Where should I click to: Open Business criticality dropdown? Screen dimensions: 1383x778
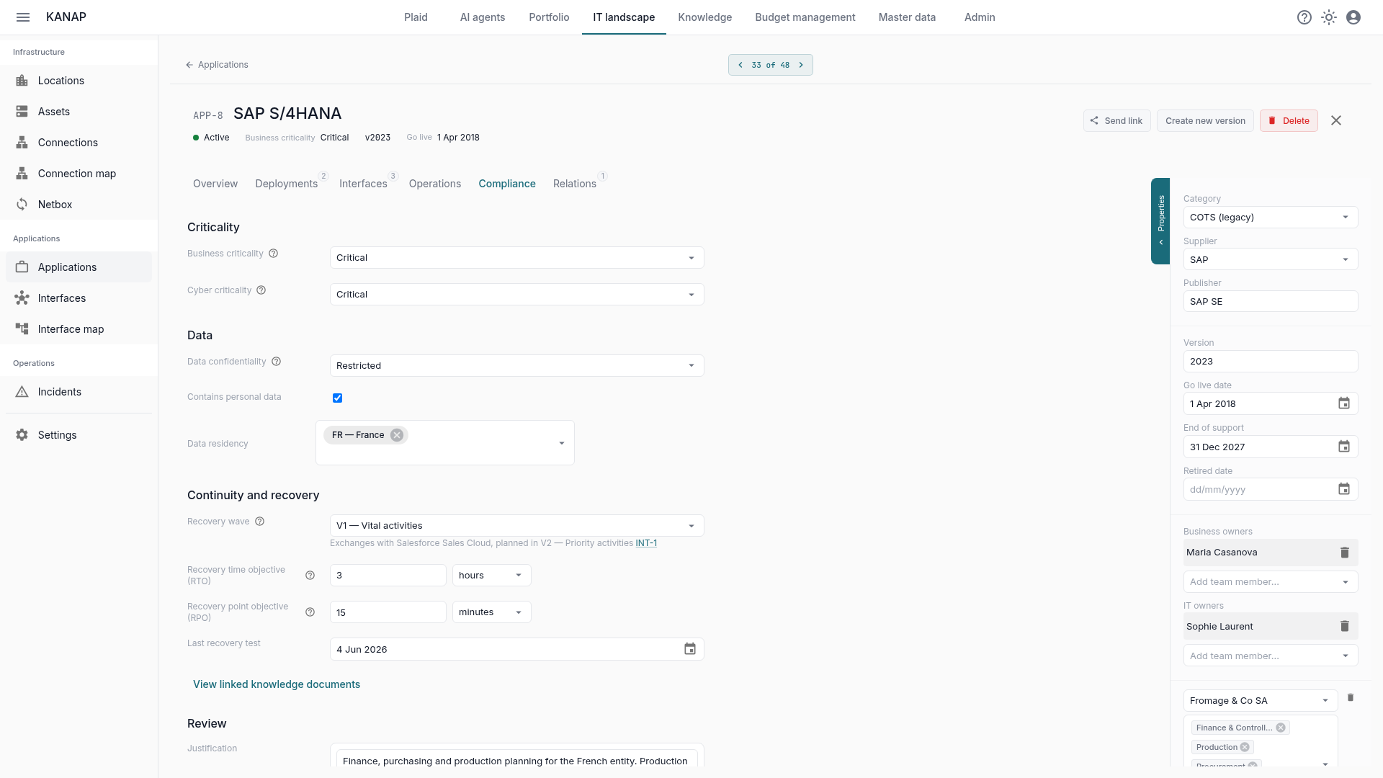pyautogui.click(x=517, y=258)
